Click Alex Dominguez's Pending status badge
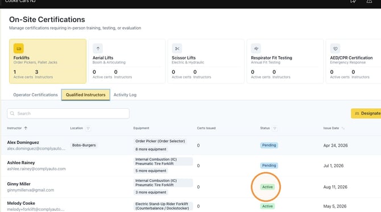Viewport: 381px width, 212px height. (269, 145)
